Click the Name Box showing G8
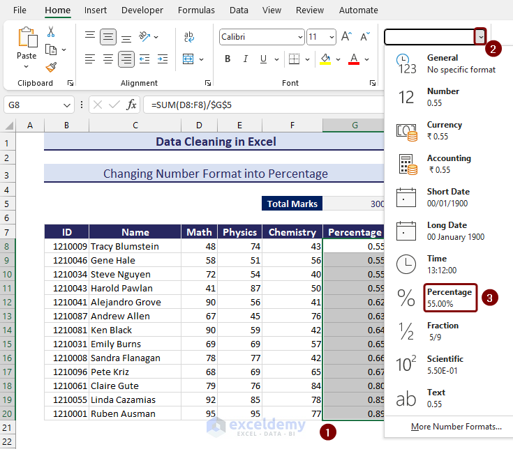Viewport: 513px width, 449px height. (33, 105)
